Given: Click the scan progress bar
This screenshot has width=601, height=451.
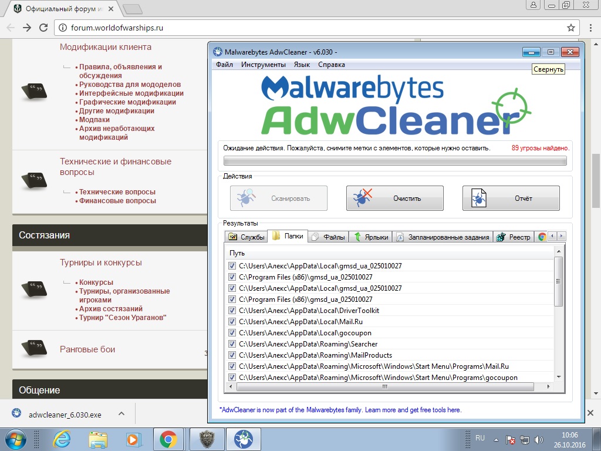Looking at the screenshot, I should (x=395, y=161).
